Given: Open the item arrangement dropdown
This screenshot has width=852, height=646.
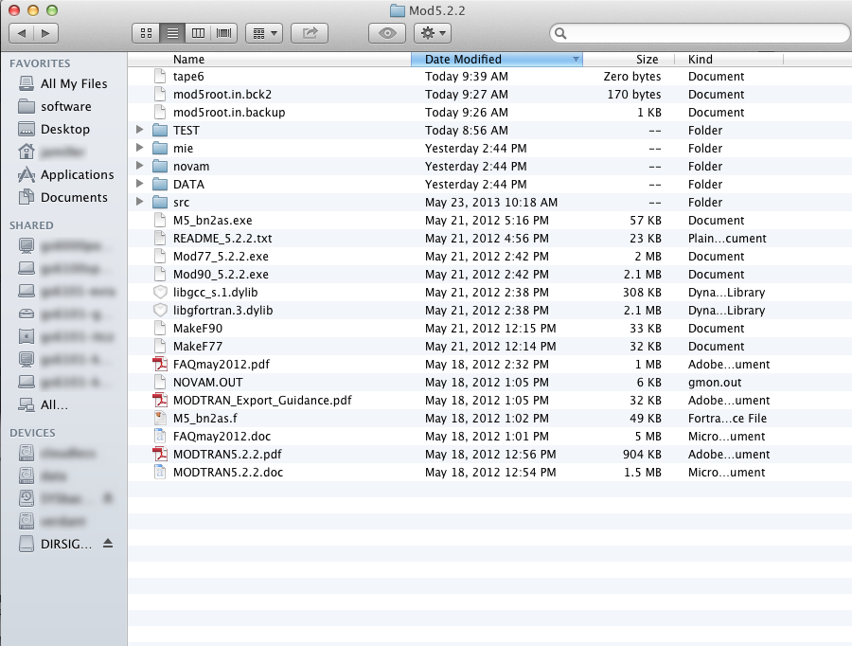Looking at the screenshot, I should [263, 32].
